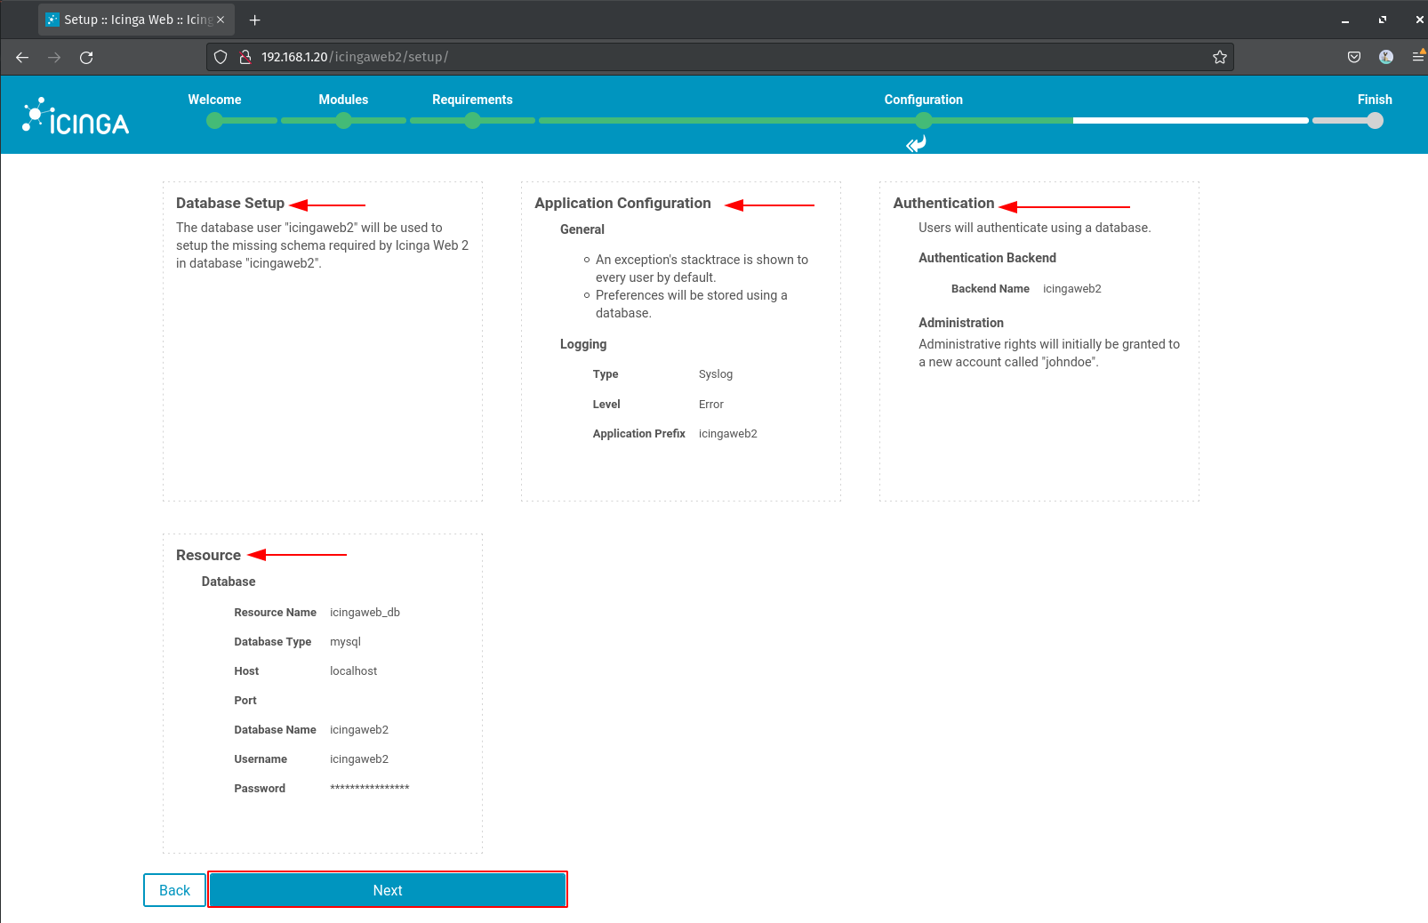The width and height of the screenshot is (1428, 923).
Task: Click the masked Password value
Action: coord(370,788)
